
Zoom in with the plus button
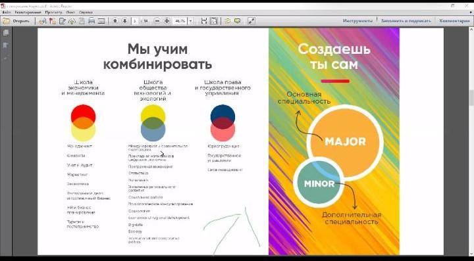[167, 21]
